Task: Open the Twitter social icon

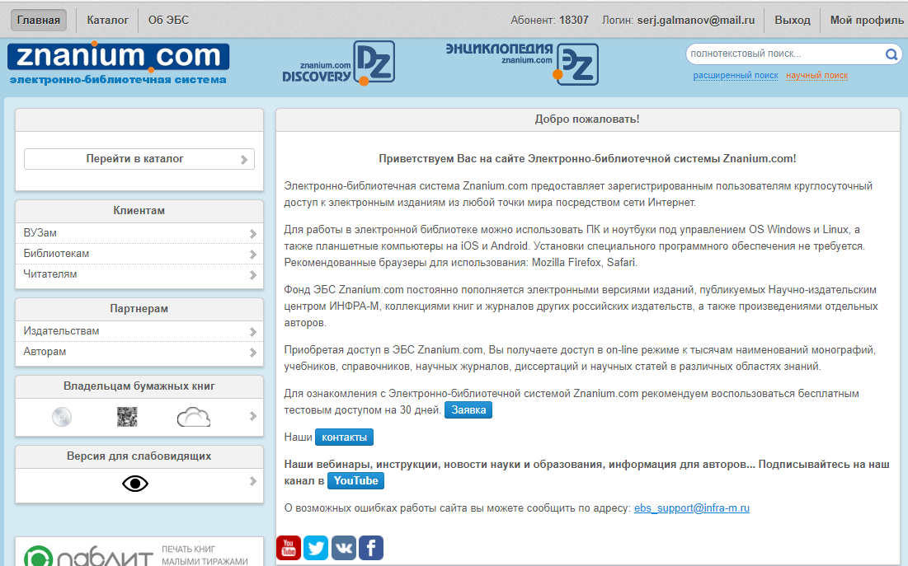Action: pos(316,547)
